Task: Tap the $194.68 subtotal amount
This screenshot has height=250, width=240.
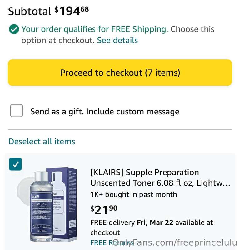Action: [72, 11]
